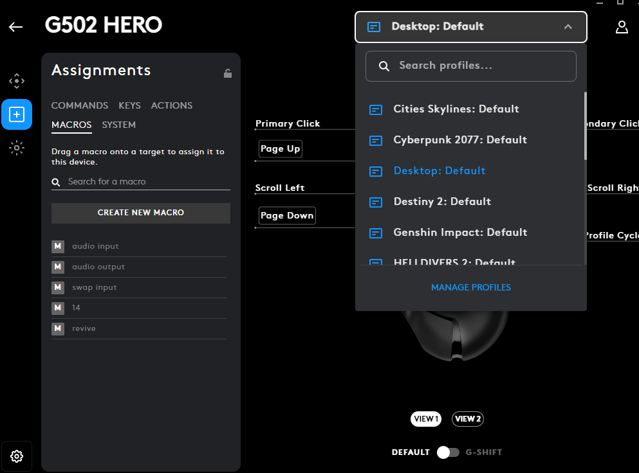Open the sensitivity DPI crosshair section
Screen dimensions: 639x473
click(x=17, y=81)
